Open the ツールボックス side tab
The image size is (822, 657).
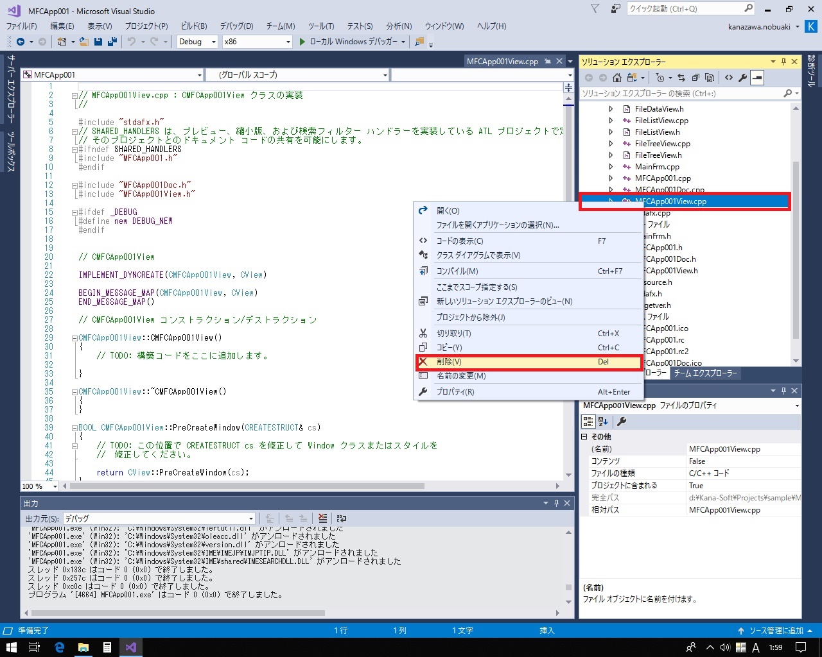click(11, 151)
